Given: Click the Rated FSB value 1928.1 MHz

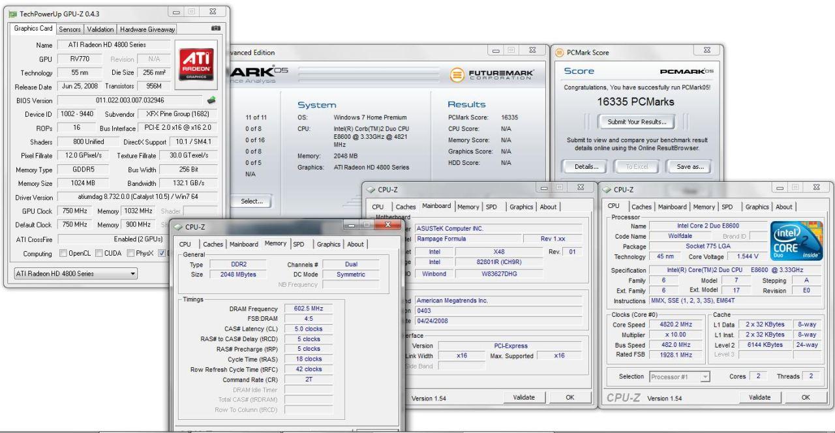Looking at the screenshot, I should (x=680, y=353).
